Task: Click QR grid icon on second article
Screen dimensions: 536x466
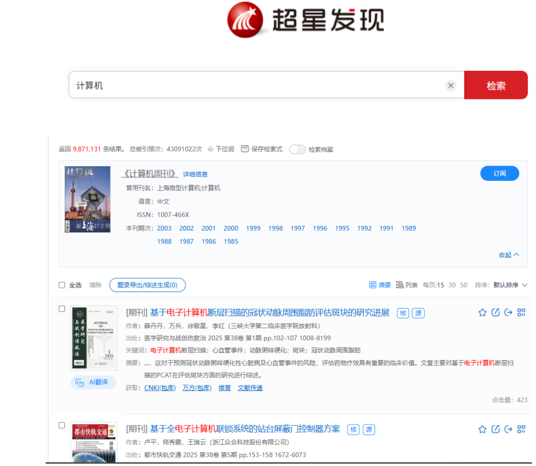Action: pyautogui.click(x=521, y=429)
